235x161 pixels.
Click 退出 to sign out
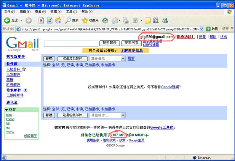224,37
